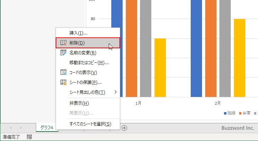
Task: Open シートの保護(P)... menu entry
Action: point(88,82)
